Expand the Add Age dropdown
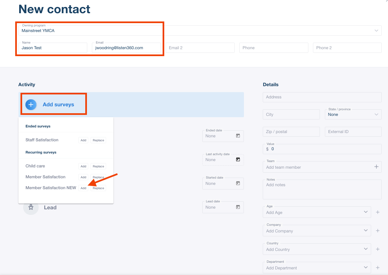Image resolution: width=388 pixels, height=275 pixels. (x=366, y=212)
